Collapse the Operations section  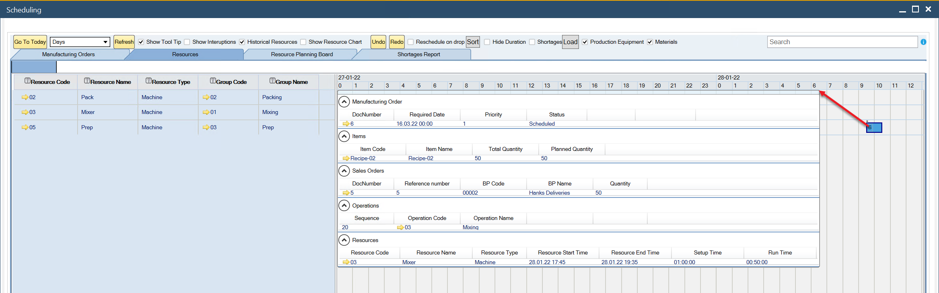coord(344,206)
